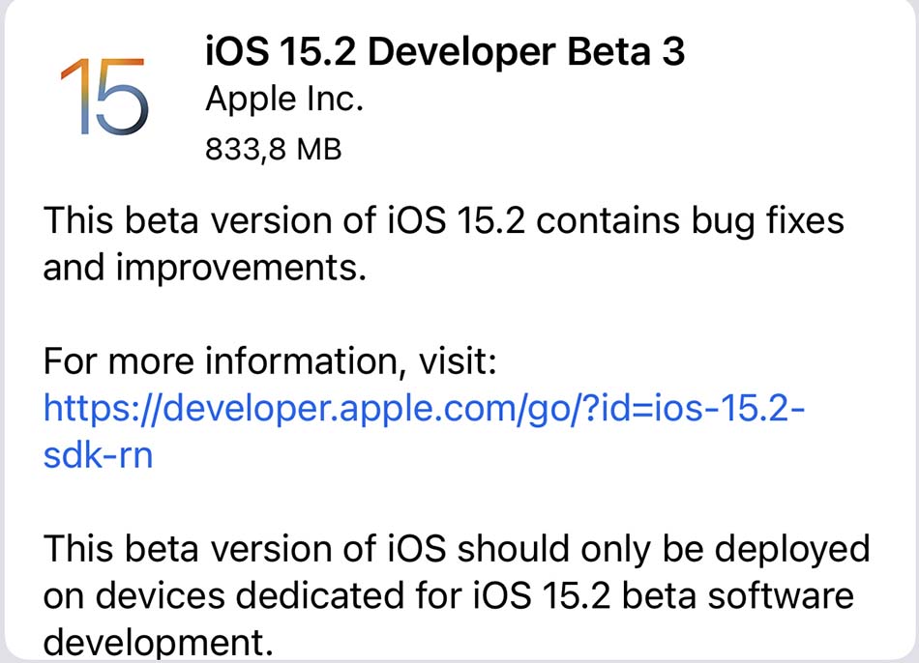Open the developer.apple.com release notes link
This screenshot has height=663, width=919.
[425, 430]
